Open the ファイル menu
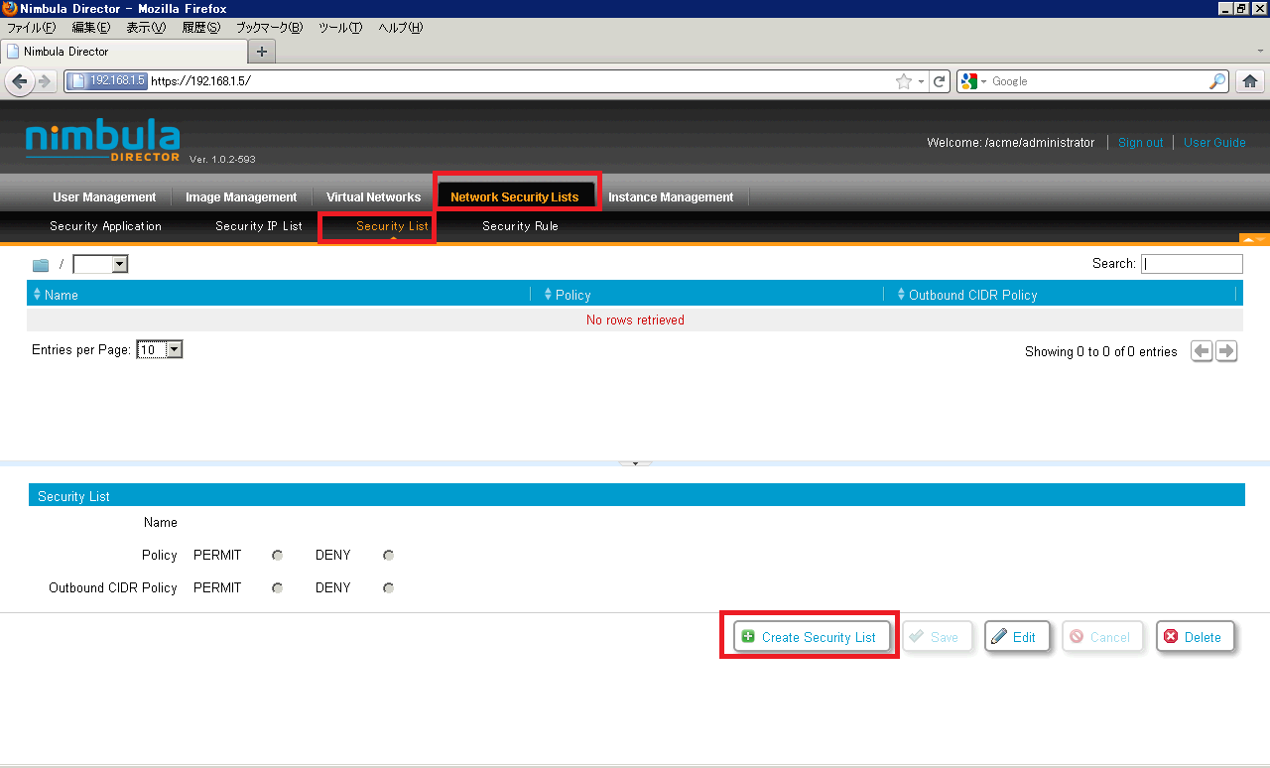1270x768 pixels. 31,28
